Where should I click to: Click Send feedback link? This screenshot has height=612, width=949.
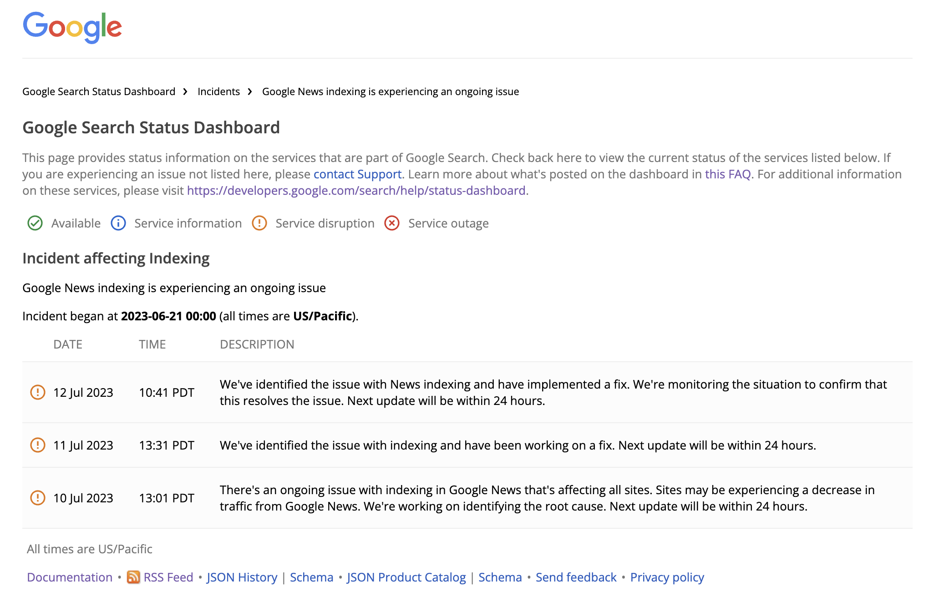576,577
